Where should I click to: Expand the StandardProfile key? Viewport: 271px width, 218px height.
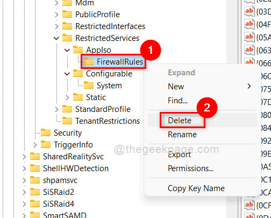[x=56, y=109]
